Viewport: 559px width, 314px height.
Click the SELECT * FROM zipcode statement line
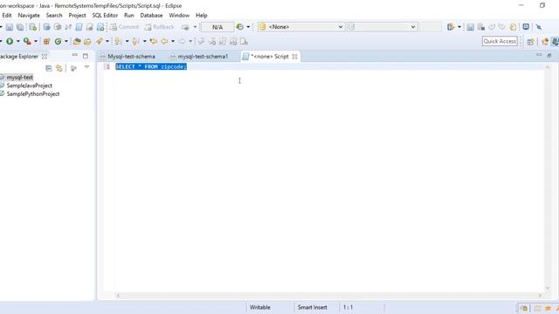[x=151, y=66]
